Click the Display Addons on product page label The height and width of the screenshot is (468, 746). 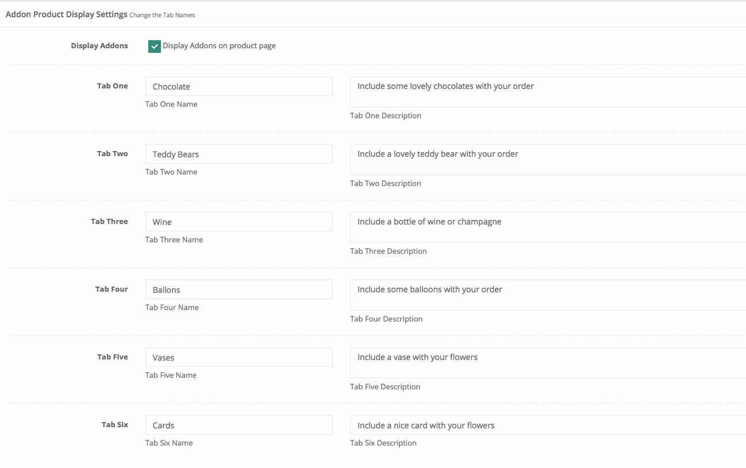click(x=219, y=46)
